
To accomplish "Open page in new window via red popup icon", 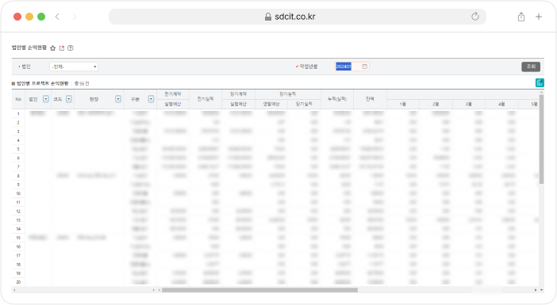I will 62,48.
